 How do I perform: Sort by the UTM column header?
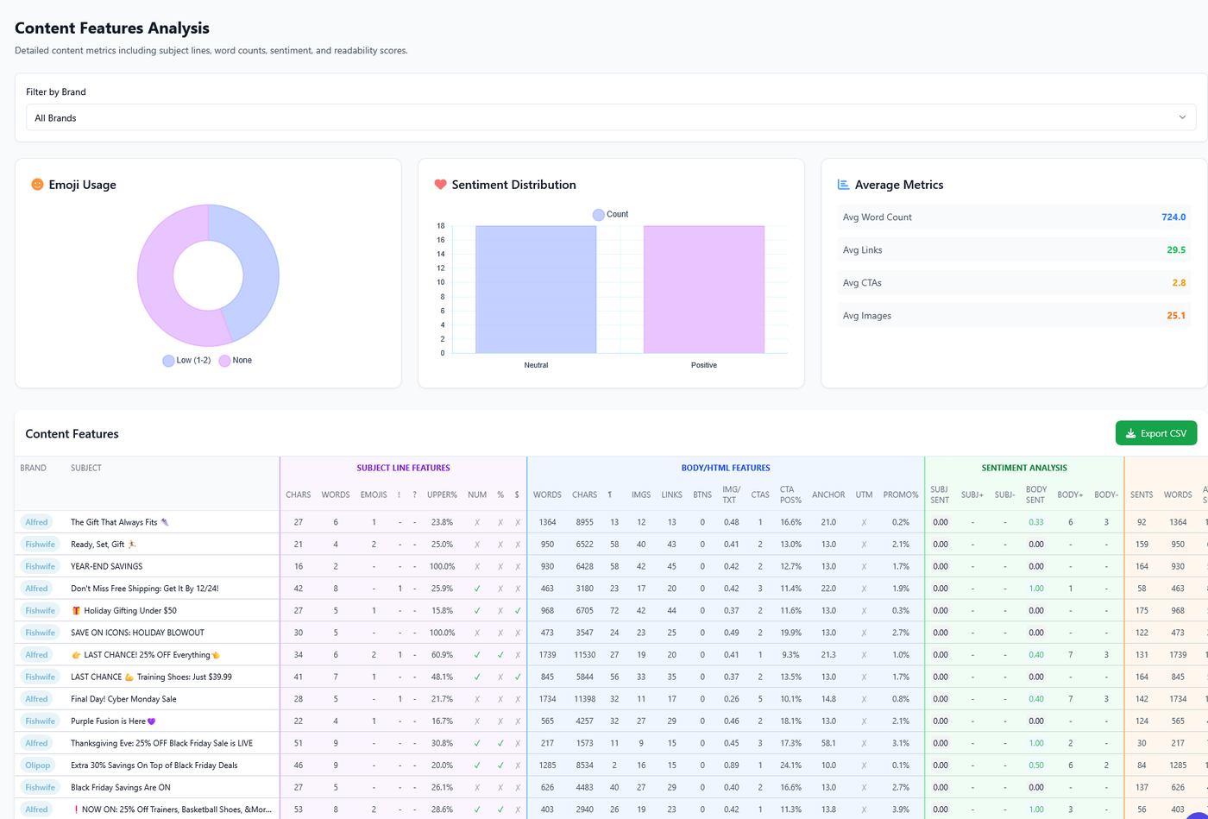point(864,495)
